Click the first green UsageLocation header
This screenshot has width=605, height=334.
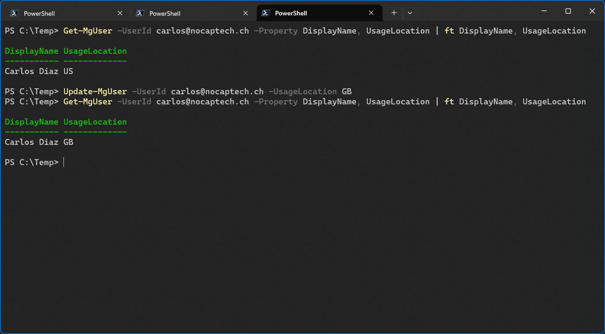pyautogui.click(x=95, y=51)
